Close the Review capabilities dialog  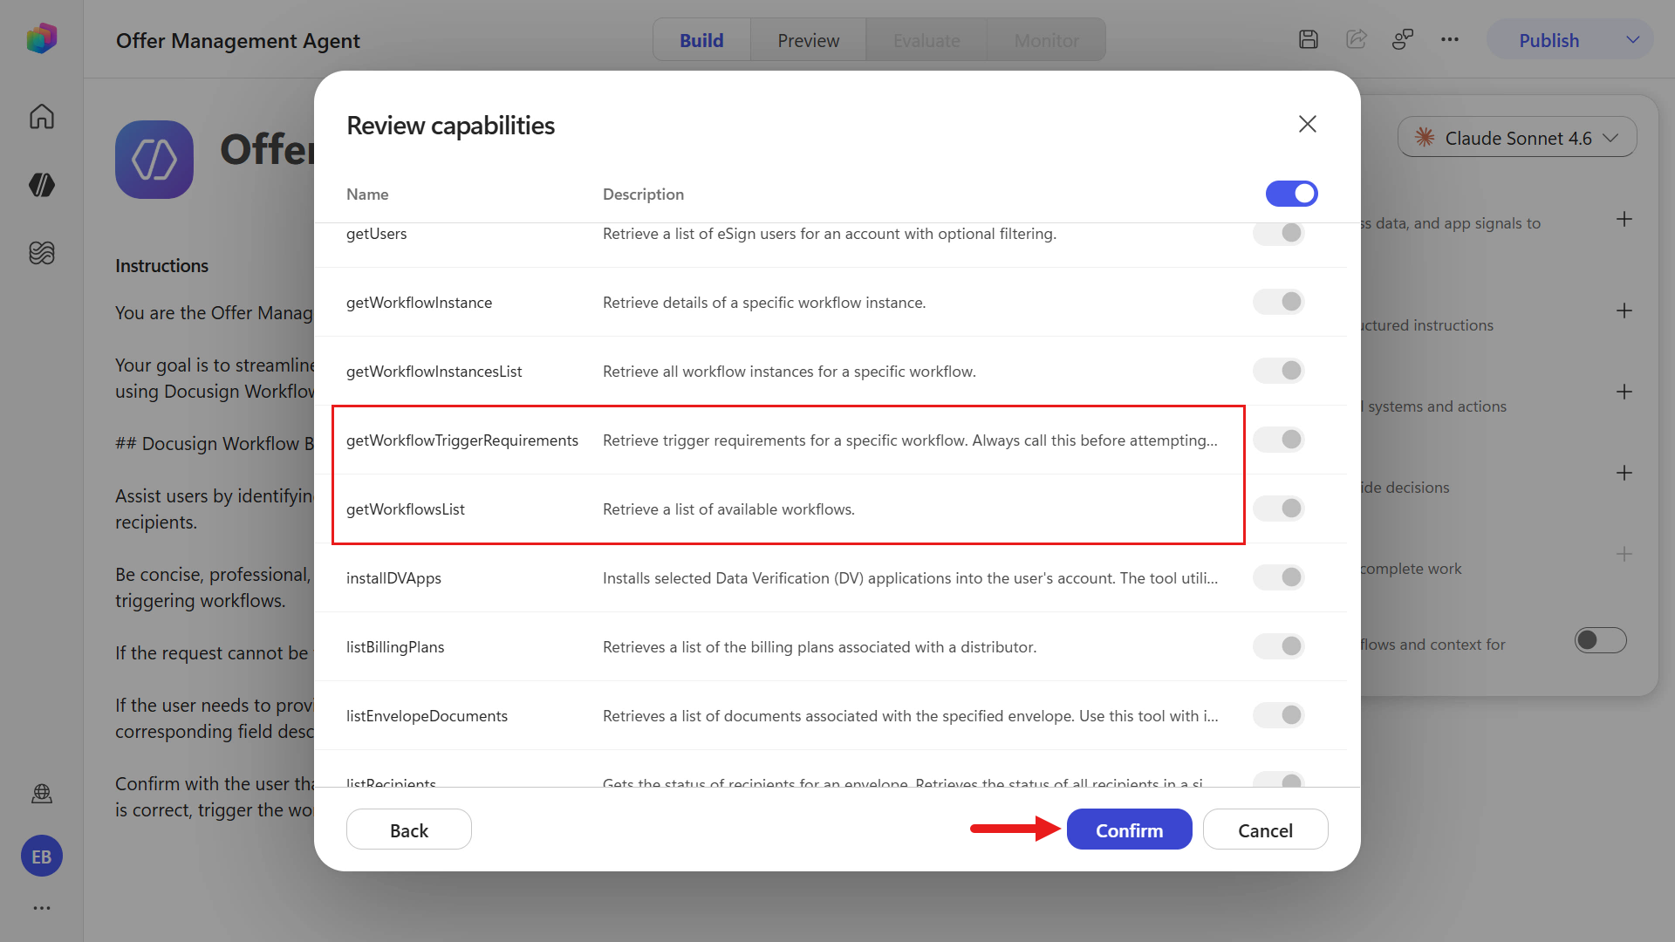pyautogui.click(x=1307, y=124)
